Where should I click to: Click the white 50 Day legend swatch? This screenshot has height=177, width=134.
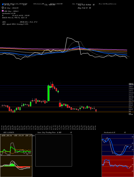(3, 8)
